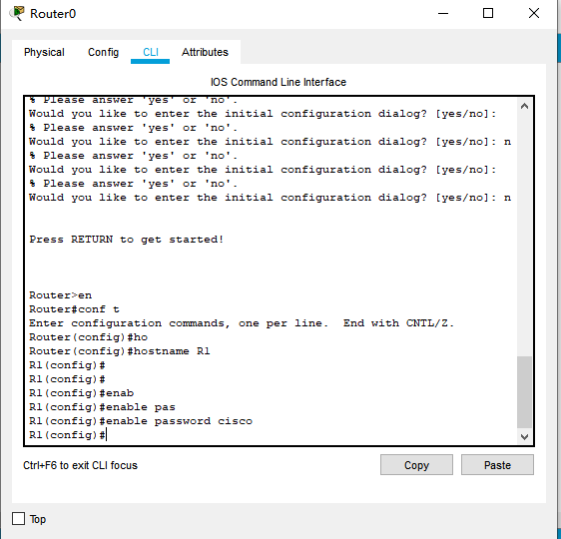Click the Router0 title bar text
Image resolution: width=561 pixels, height=539 pixels.
(x=53, y=14)
